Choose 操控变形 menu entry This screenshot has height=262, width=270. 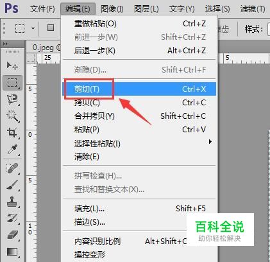coord(139,255)
